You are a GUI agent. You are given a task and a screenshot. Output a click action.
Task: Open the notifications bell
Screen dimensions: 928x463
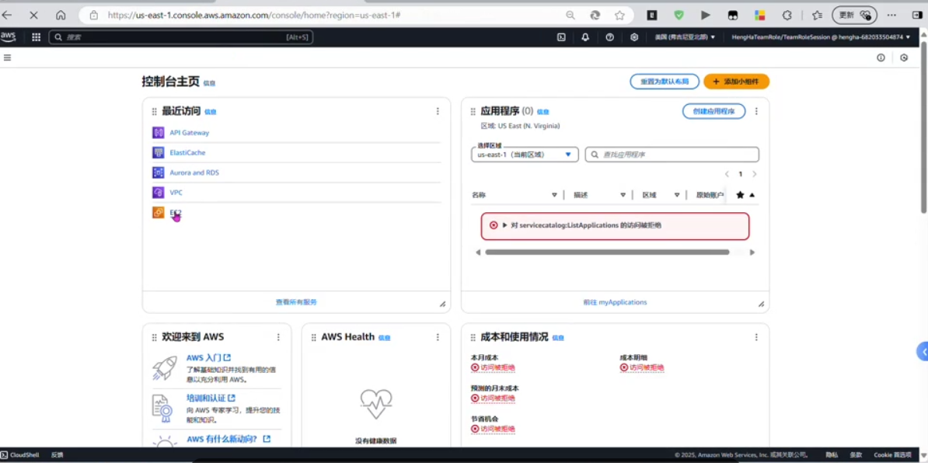point(585,37)
